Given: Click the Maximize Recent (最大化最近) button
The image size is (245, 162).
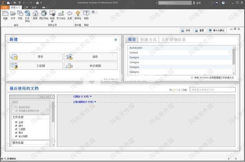Looking at the screenshot, I should [x=217, y=30].
